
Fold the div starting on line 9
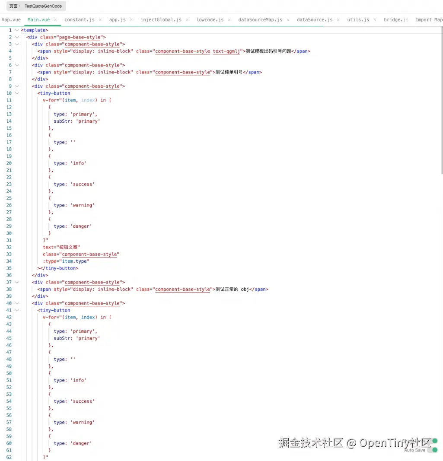(17, 86)
